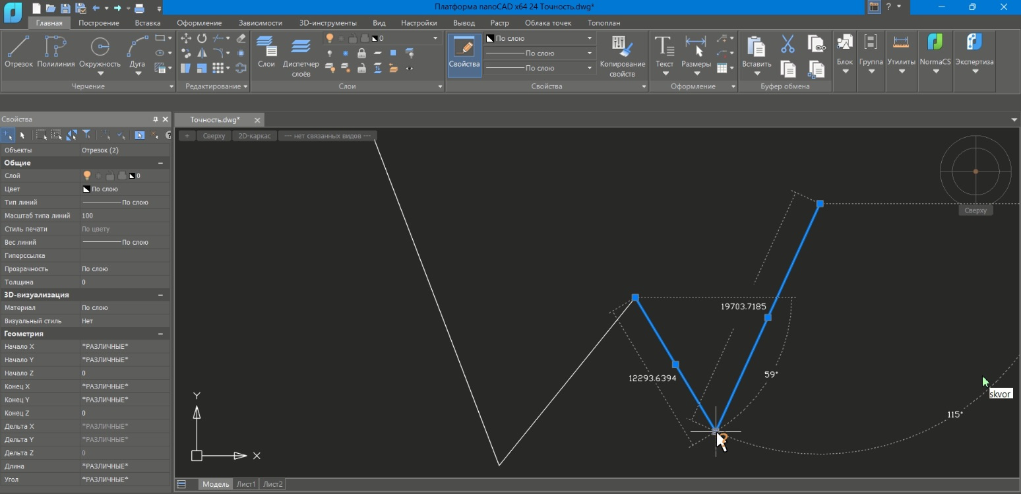The image size is (1021, 494).
Task: Expand the Вставить paste dropdown
Action: 757,73
